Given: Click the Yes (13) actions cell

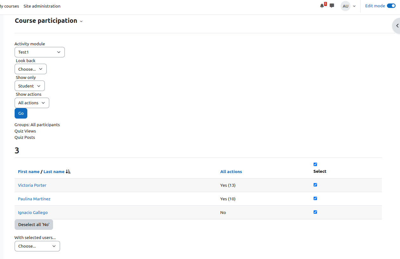Looking at the screenshot, I should [228, 185].
